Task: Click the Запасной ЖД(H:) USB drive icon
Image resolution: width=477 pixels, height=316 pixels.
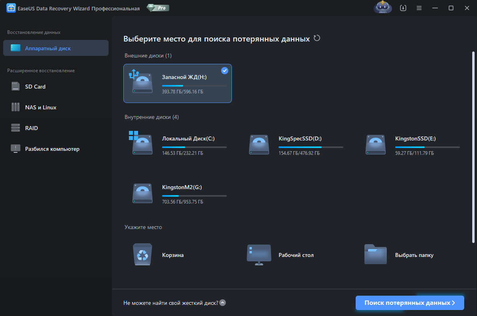Action: (x=141, y=81)
